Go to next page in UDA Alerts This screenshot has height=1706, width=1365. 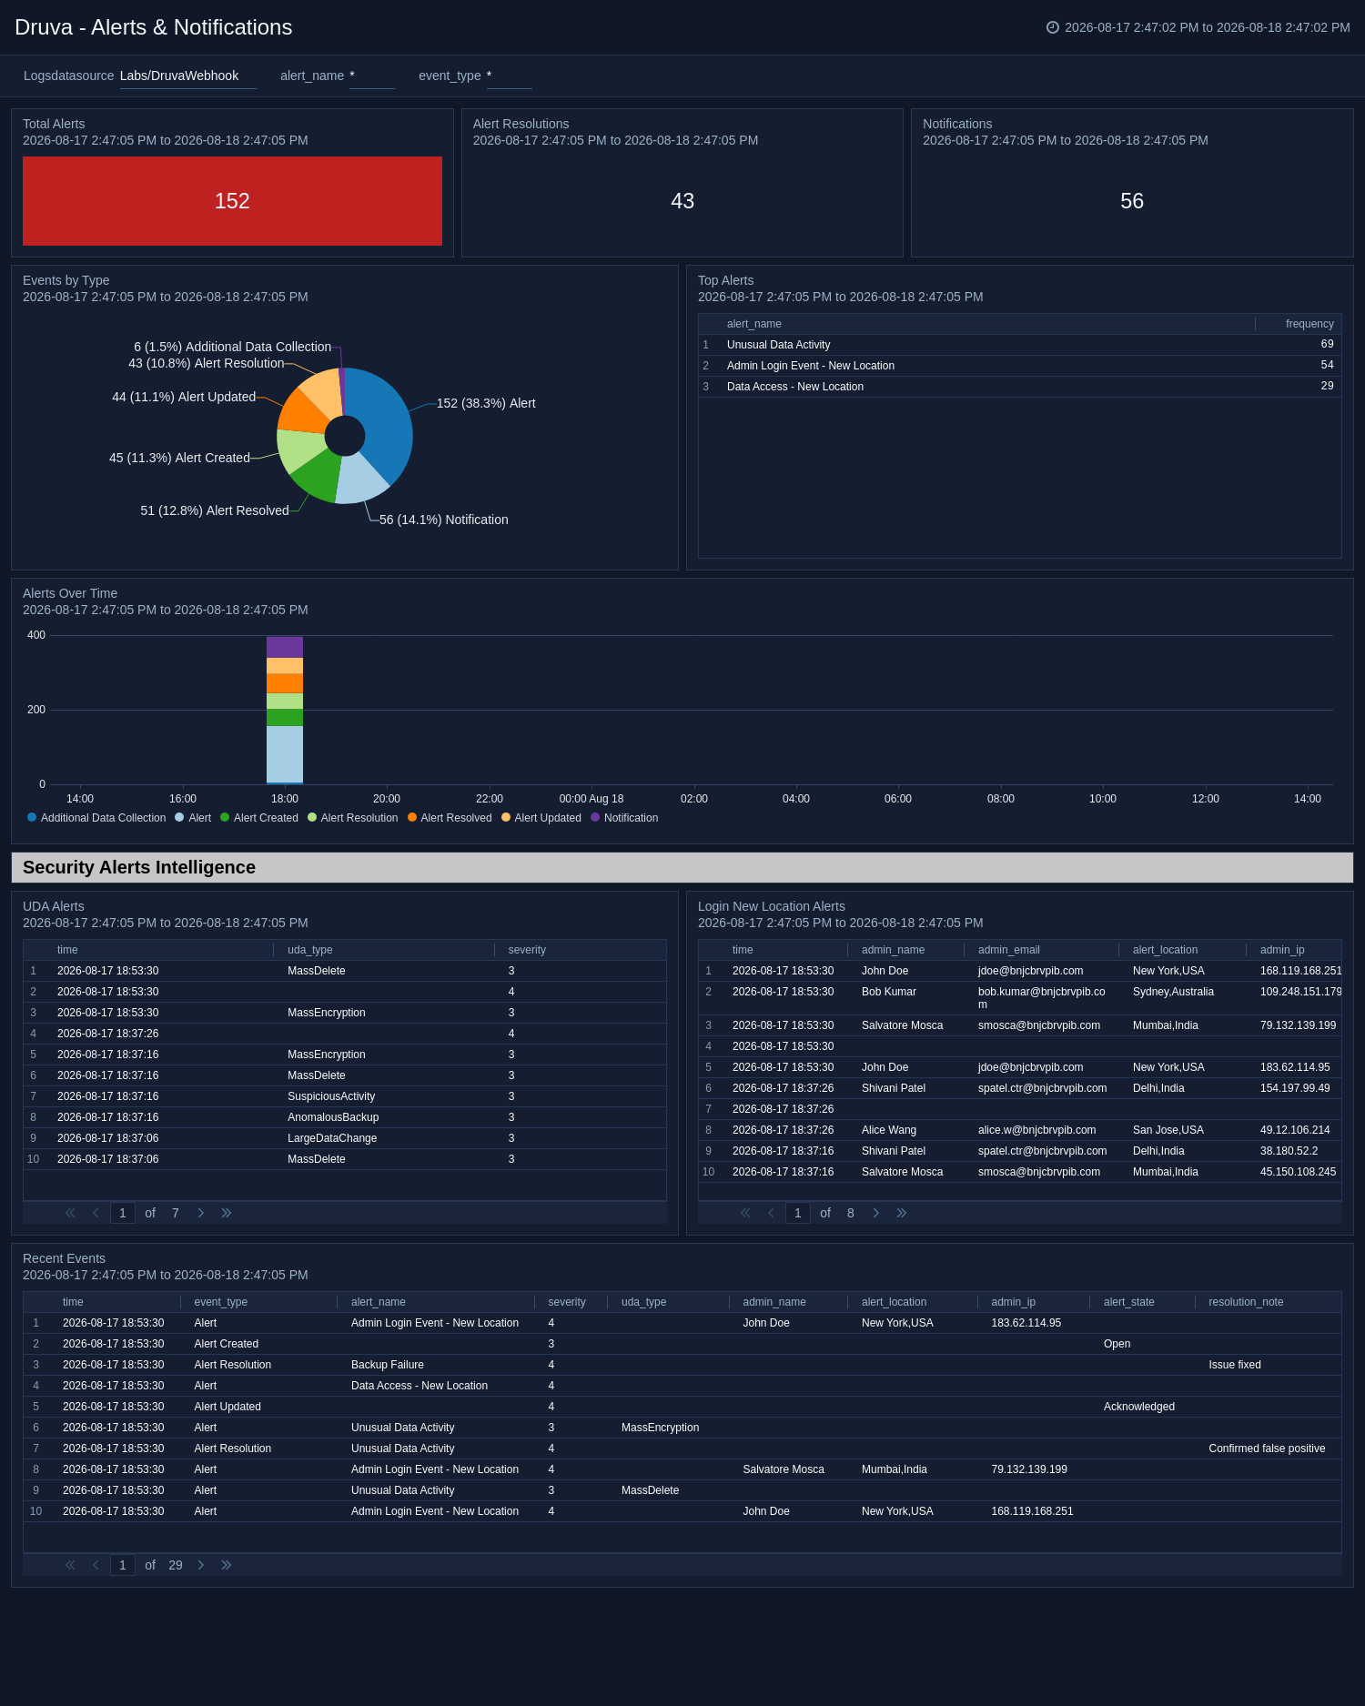click(x=201, y=1213)
